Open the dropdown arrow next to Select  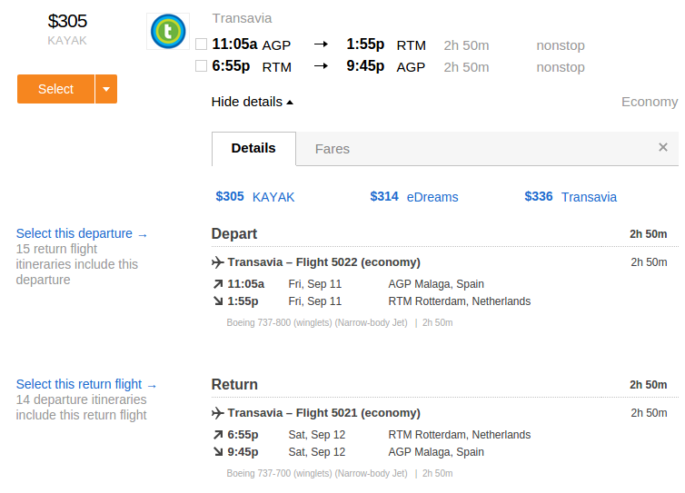(106, 89)
